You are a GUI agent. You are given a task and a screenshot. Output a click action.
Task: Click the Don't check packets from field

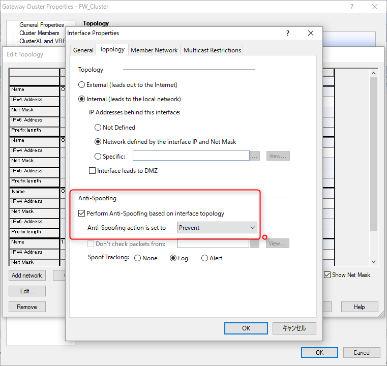tap(213, 243)
